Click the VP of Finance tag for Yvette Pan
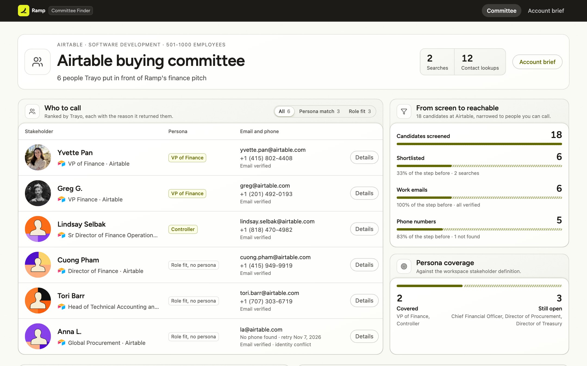Image resolution: width=587 pixels, height=366 pixels. 187,158
